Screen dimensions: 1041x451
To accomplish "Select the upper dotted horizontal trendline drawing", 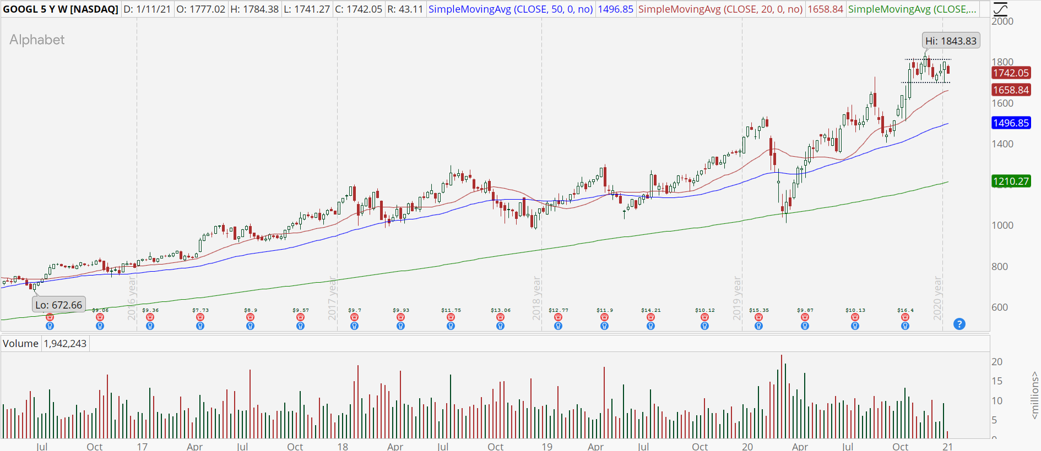I will pos(928,59).
